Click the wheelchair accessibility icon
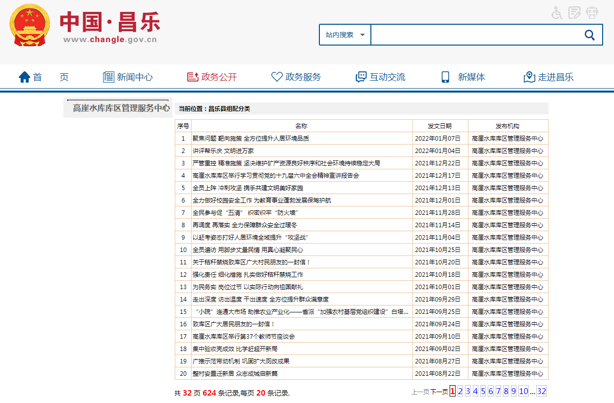 [557, 12]
